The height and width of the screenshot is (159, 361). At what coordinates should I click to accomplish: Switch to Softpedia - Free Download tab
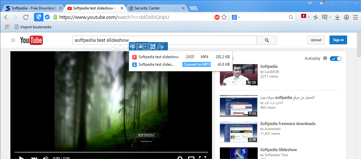[34, 8]
